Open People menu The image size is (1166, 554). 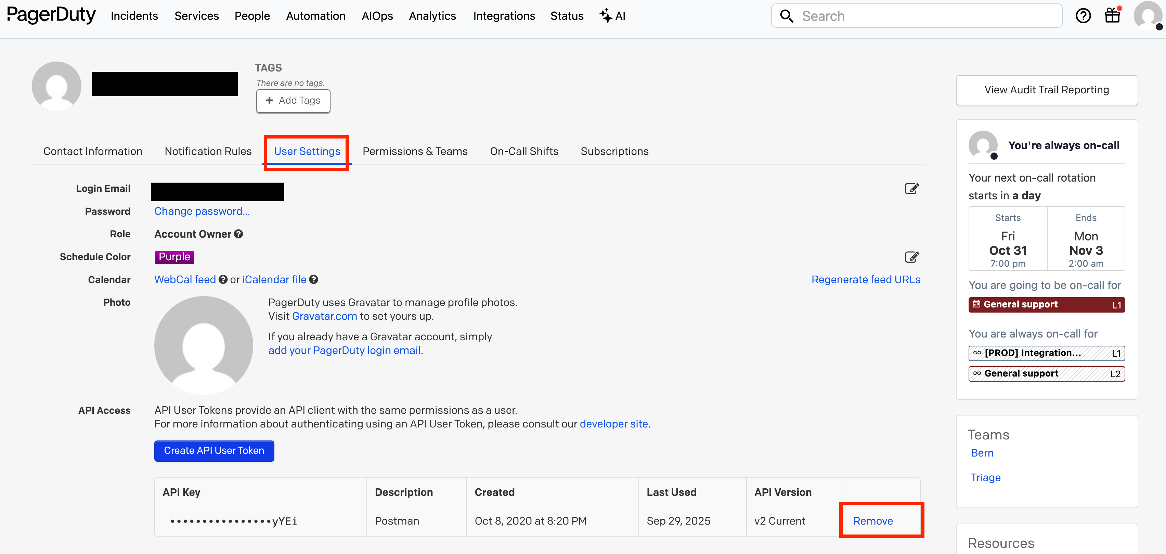click(x=252, y=16)
